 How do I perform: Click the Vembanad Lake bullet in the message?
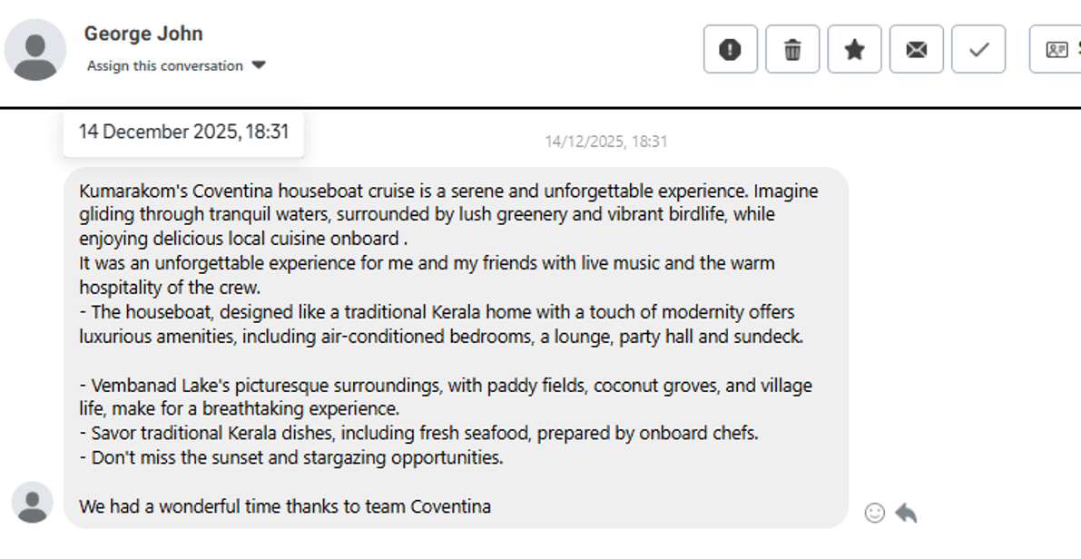pyautogui.click(x=445, y=386)
